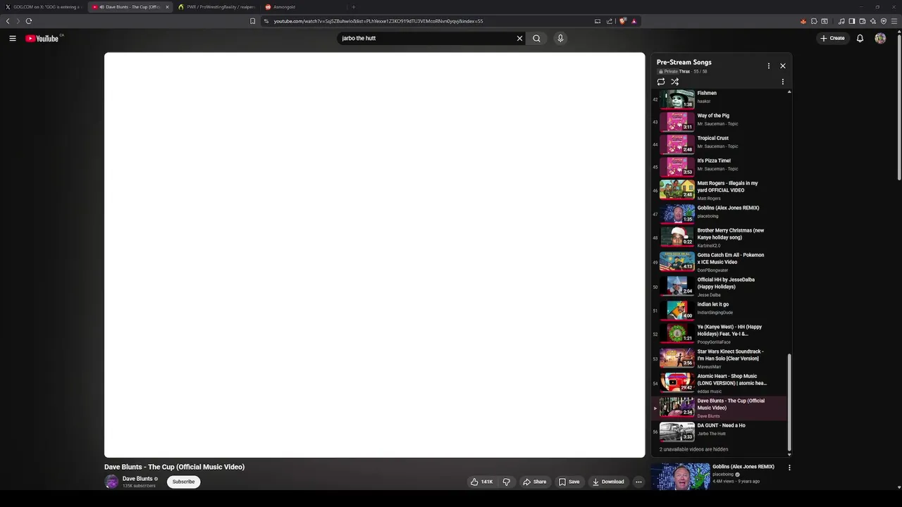Play Matt Rogers Illegals in my yard
902x507 pixels.
click(719, 190)
